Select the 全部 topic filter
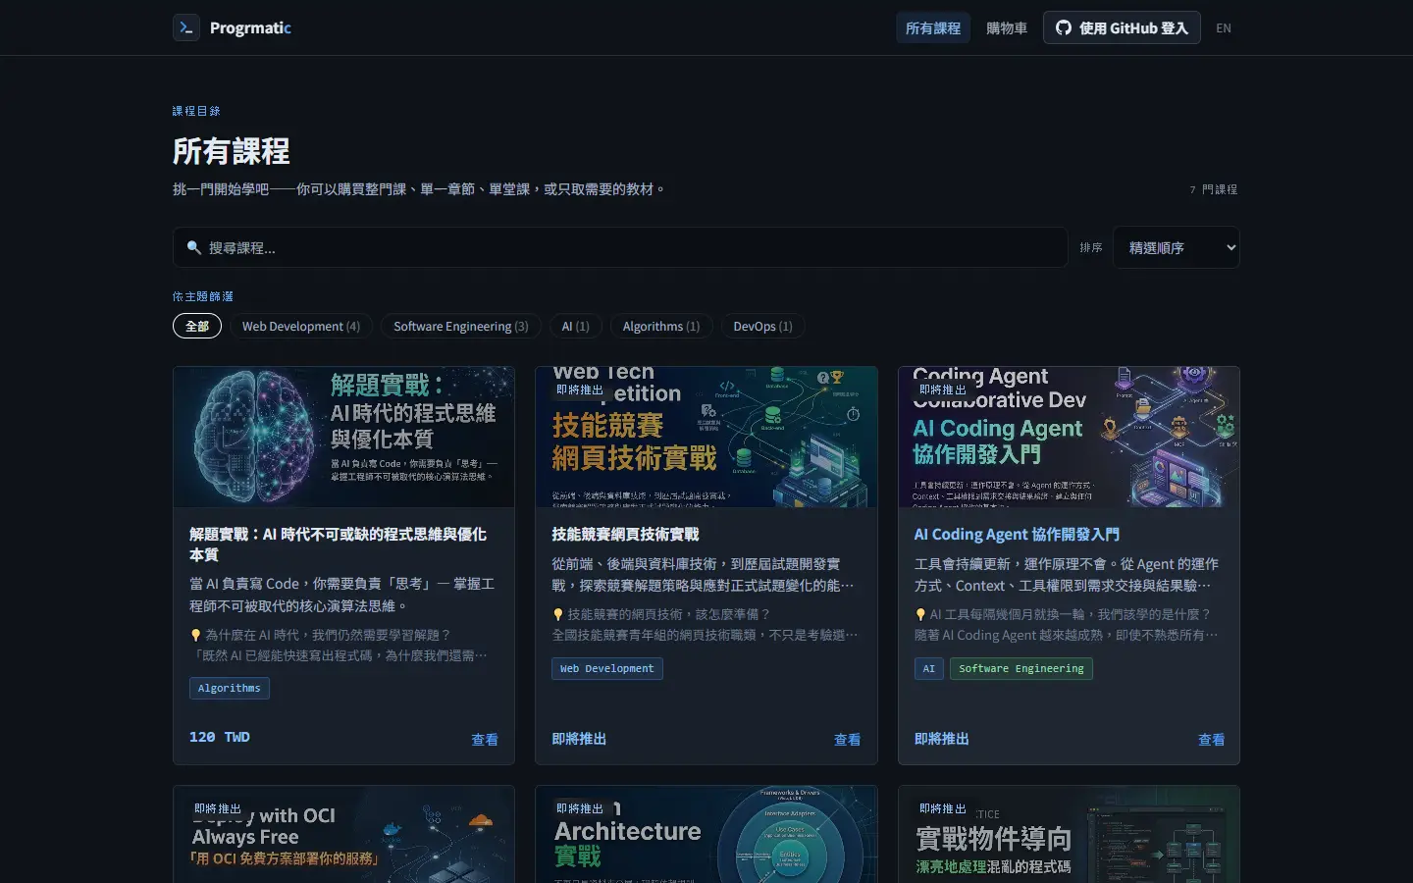 click(x=197, y=326)
